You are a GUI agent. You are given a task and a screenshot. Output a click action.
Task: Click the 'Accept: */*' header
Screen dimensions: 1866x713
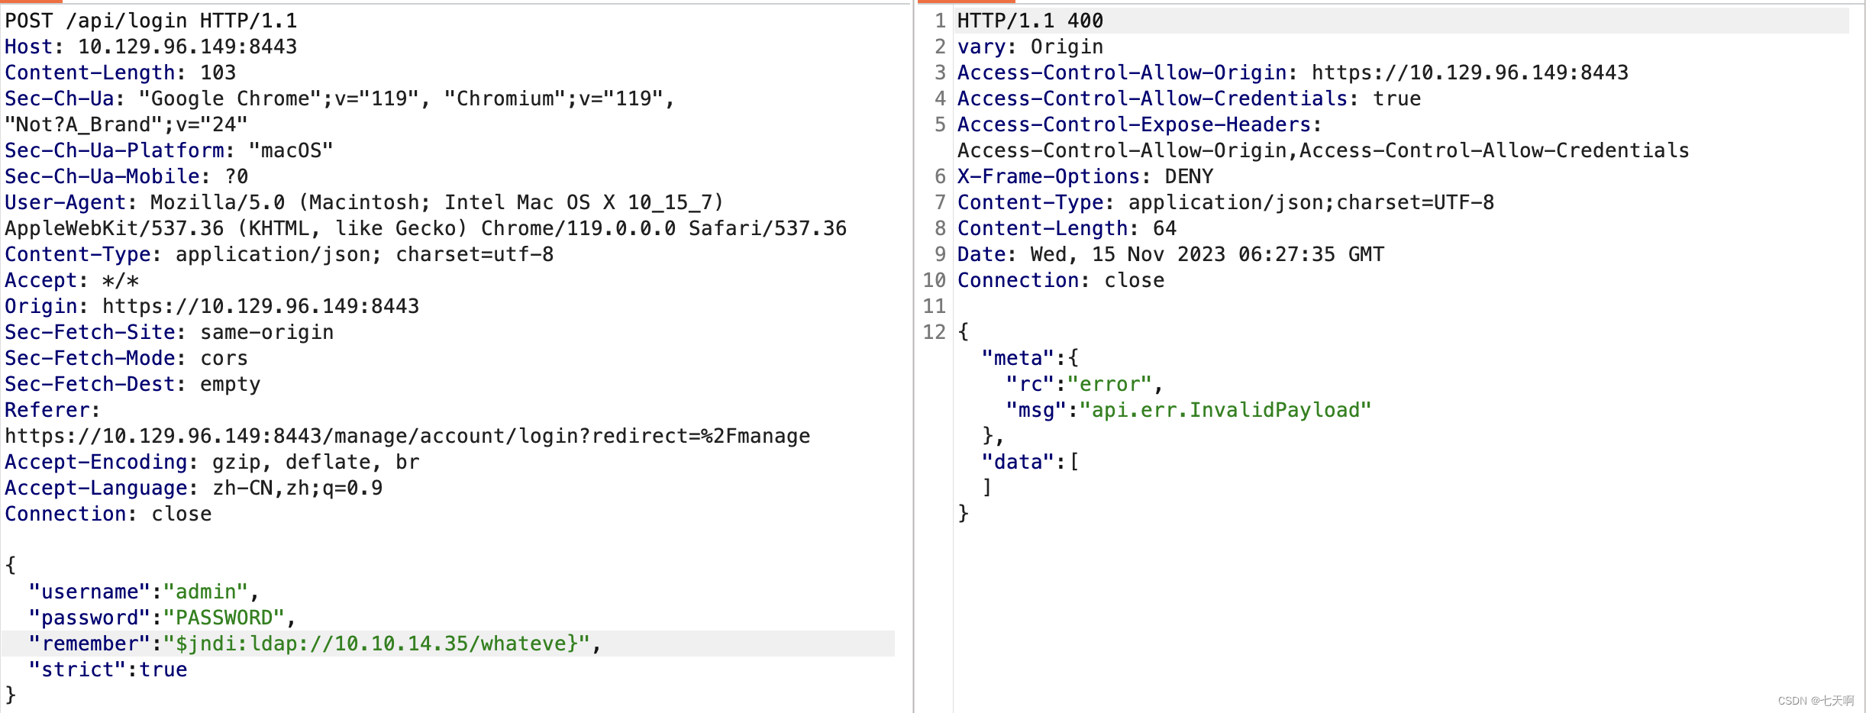click(72, 280)
